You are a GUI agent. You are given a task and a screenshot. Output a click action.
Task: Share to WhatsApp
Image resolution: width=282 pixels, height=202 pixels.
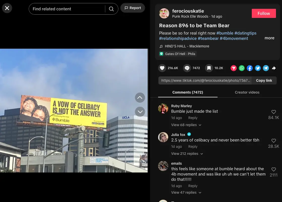click(x=242, y=68)
